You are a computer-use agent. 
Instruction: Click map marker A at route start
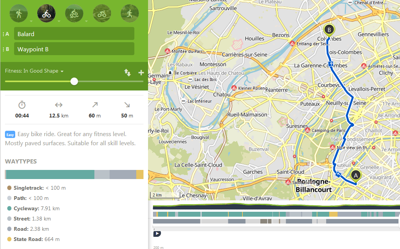pyautogui.click(x=356, y=175)
